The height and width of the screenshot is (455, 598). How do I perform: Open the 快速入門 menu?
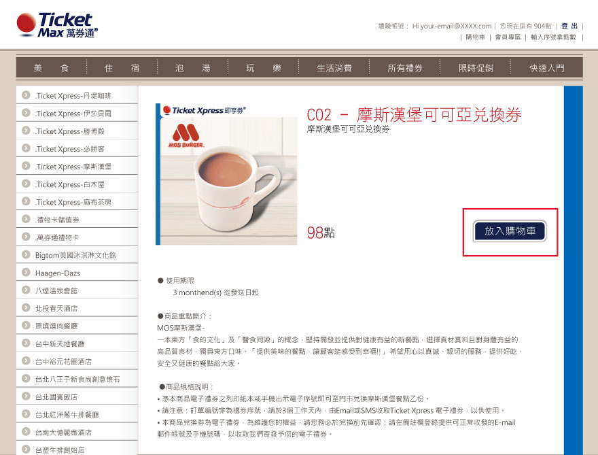click(x=547, y=68)
